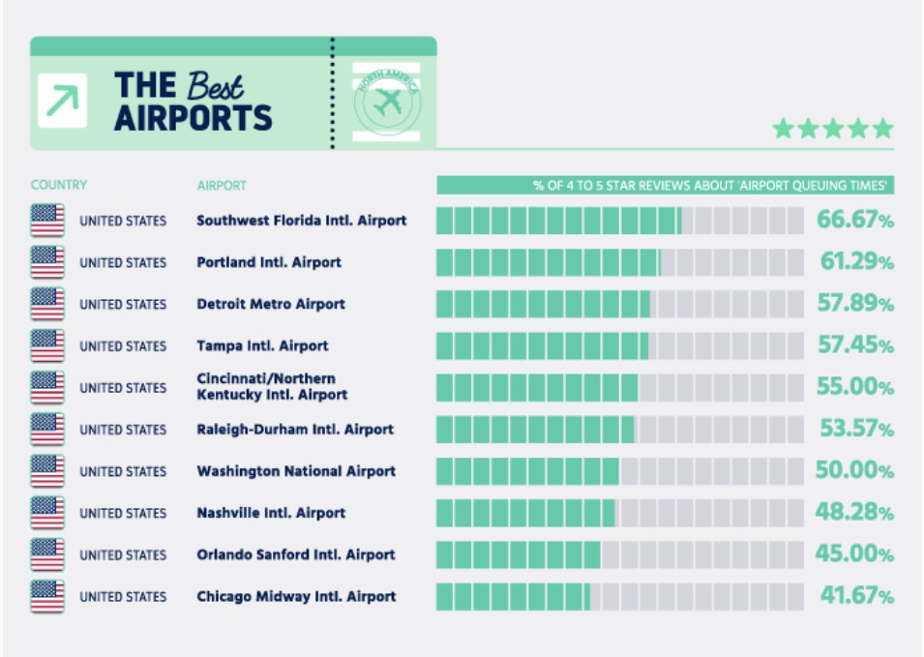
Task: Click the 41.67% value
Action: (857, 596)
